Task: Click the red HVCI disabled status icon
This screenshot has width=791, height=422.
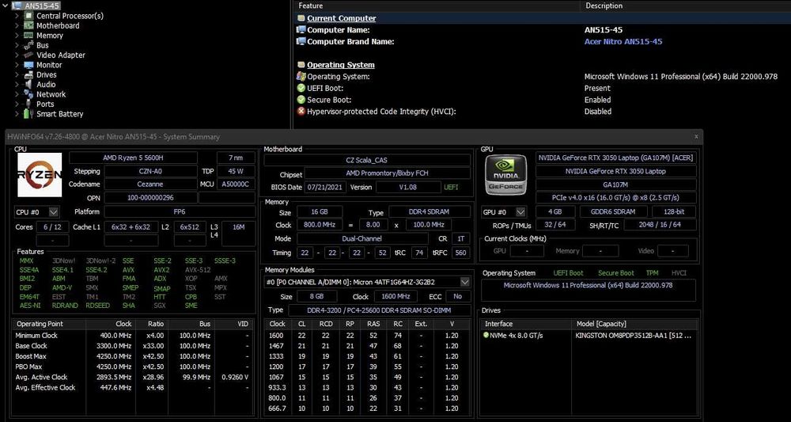Action: pyautogui.click(x=301, y=112)
